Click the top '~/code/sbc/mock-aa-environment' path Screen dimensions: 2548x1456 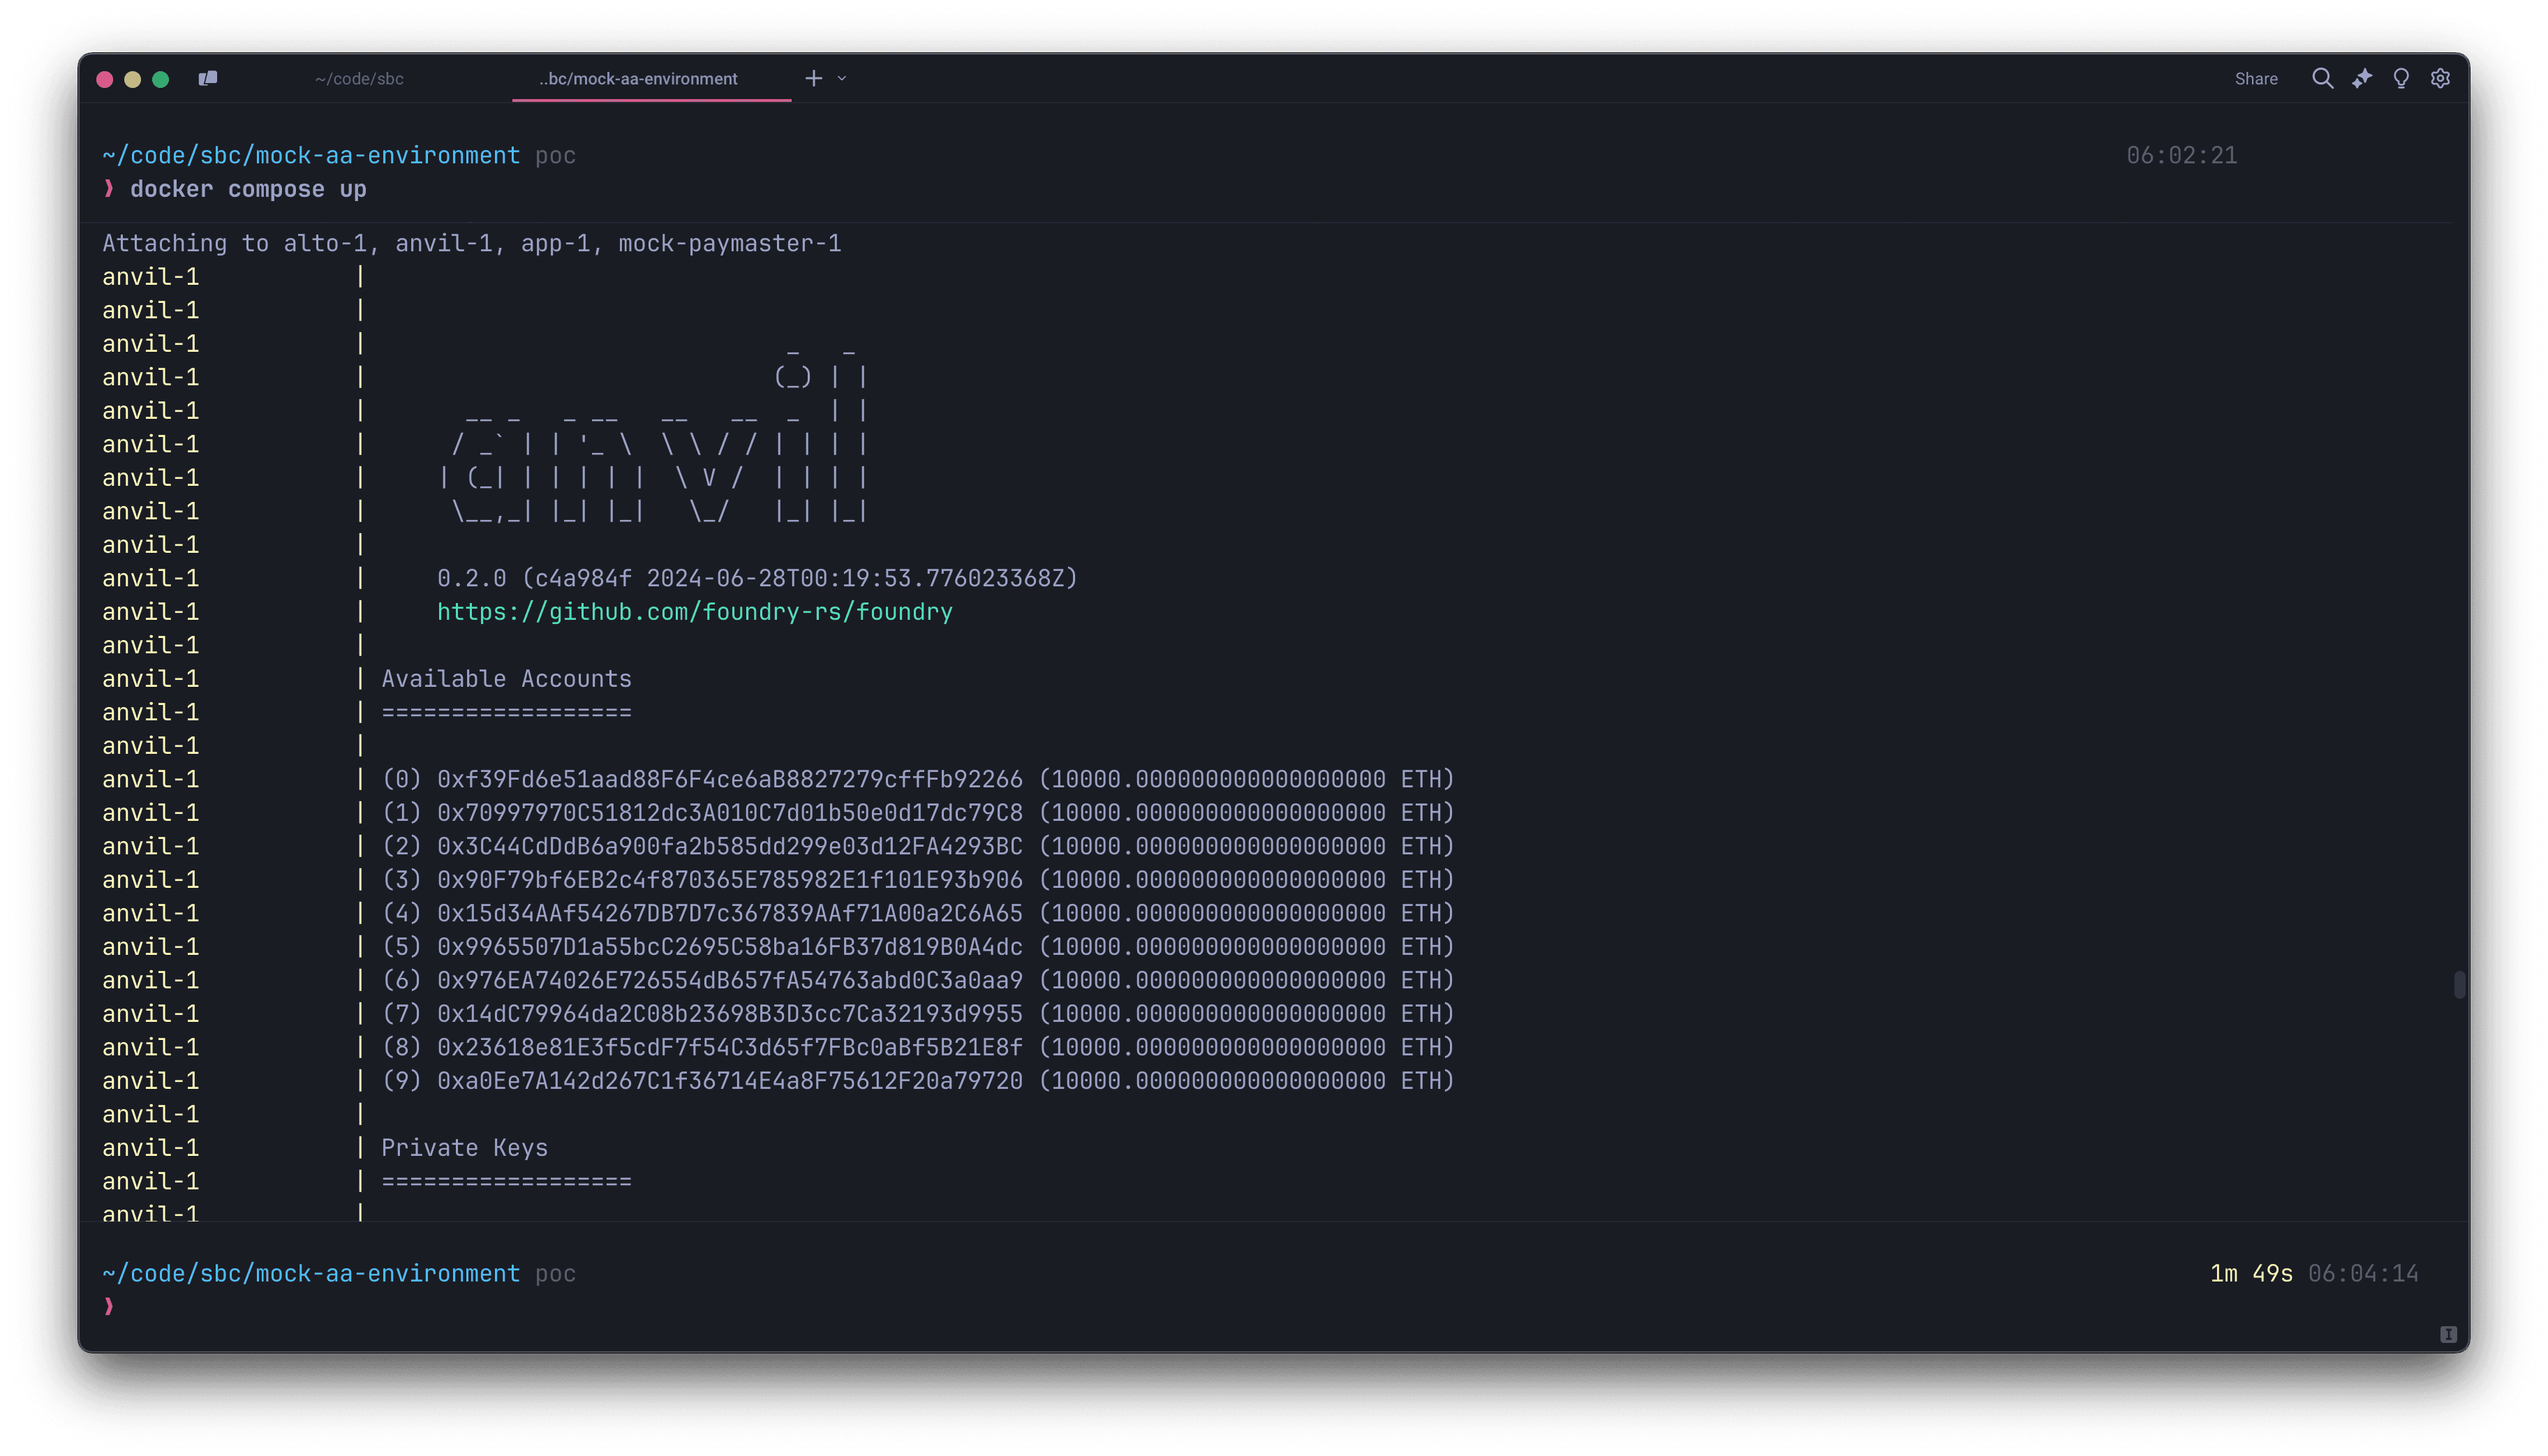click(x=311, y=155)
